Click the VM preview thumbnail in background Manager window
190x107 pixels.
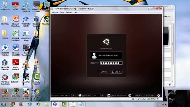(166, 36)
